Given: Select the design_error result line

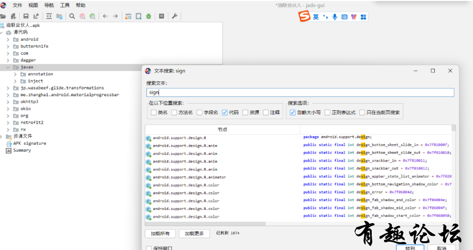Looking at the screenshot, I should [359, 192].
